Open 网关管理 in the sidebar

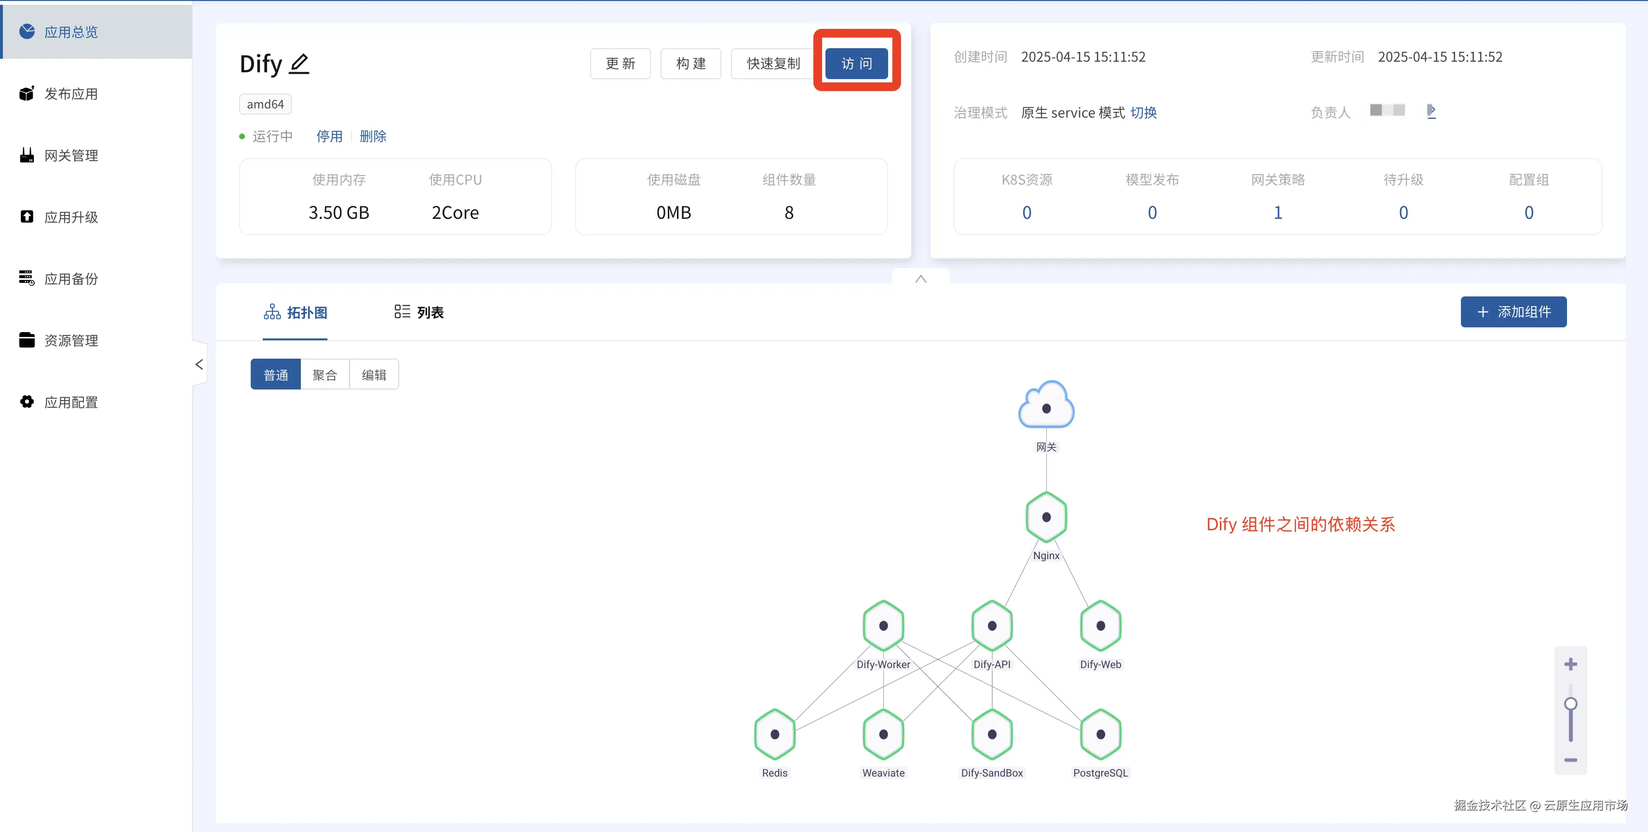coord(70,155)
